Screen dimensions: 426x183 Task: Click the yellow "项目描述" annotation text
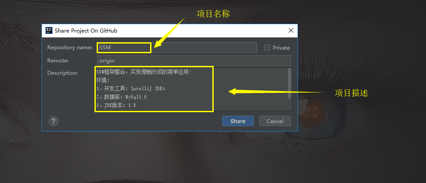coord(351,93)
